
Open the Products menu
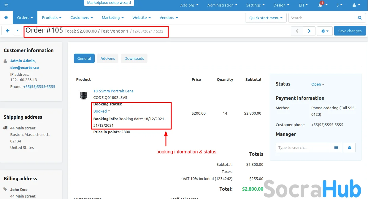52,18
